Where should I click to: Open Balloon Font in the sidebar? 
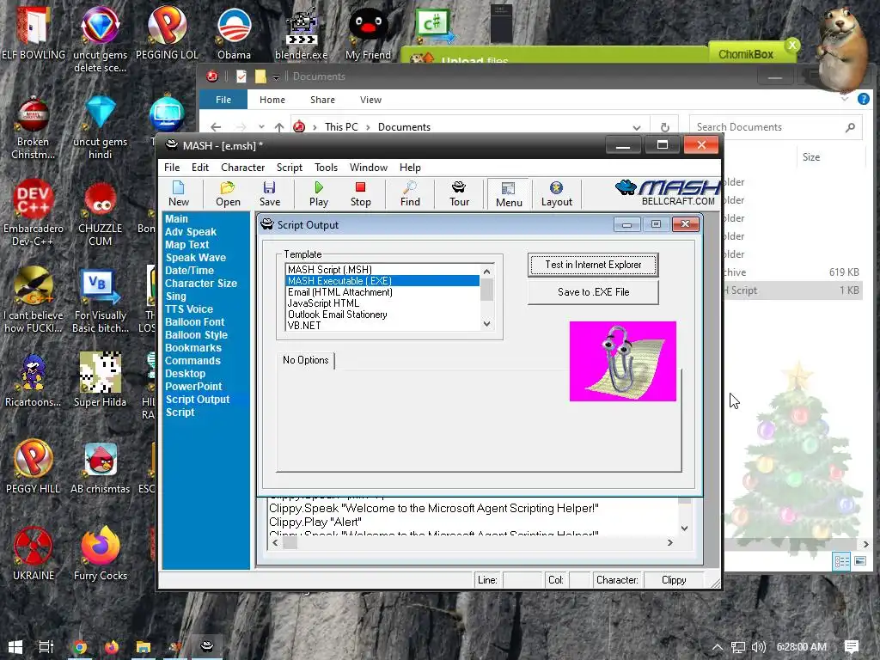pos(194,322)
